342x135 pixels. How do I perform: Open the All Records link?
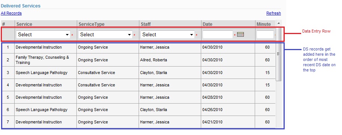pos(11,13)
